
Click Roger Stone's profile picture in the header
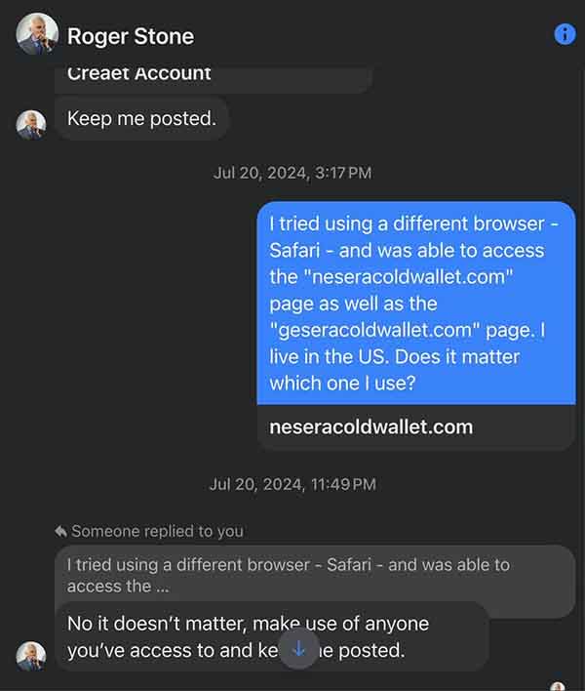pos(34,35)
